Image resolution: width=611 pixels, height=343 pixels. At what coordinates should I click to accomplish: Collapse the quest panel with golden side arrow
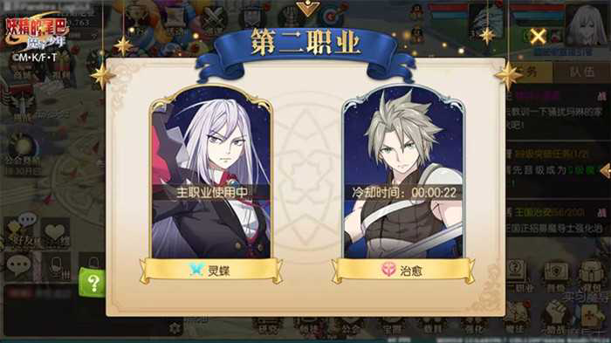click(605, 171)
